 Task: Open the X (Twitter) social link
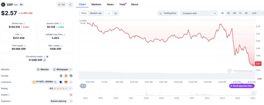click(x=61, y=76)
